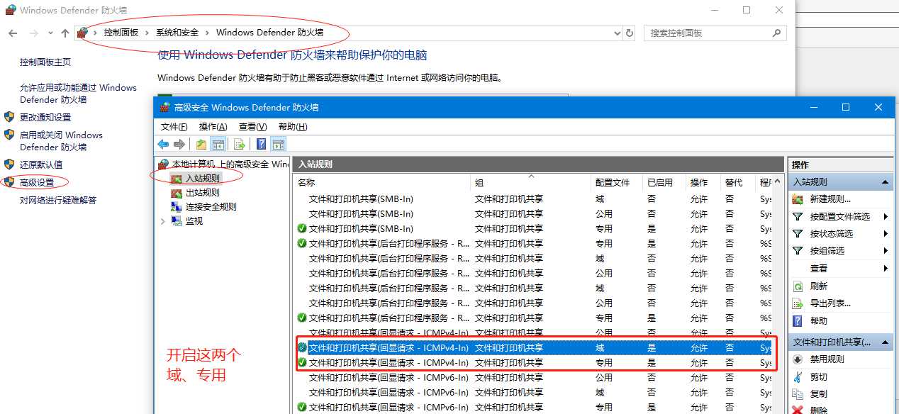
Task: Click the blue question-mark help toolbar icon
Action: tap(261, 145)
